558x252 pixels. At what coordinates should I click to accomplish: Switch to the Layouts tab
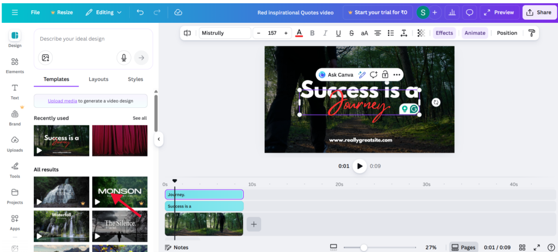[x=99, y=79]
